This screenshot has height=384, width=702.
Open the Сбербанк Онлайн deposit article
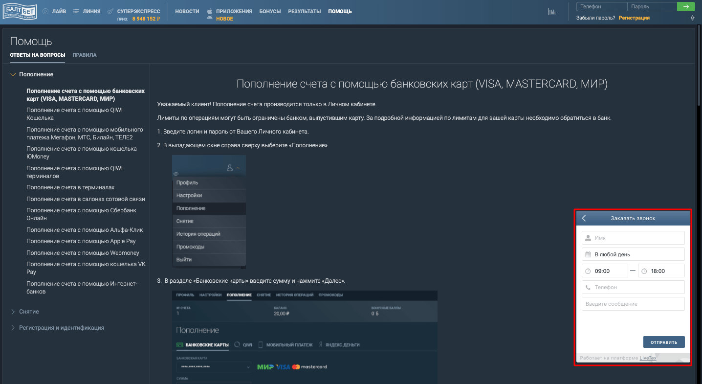click(82, 214)
